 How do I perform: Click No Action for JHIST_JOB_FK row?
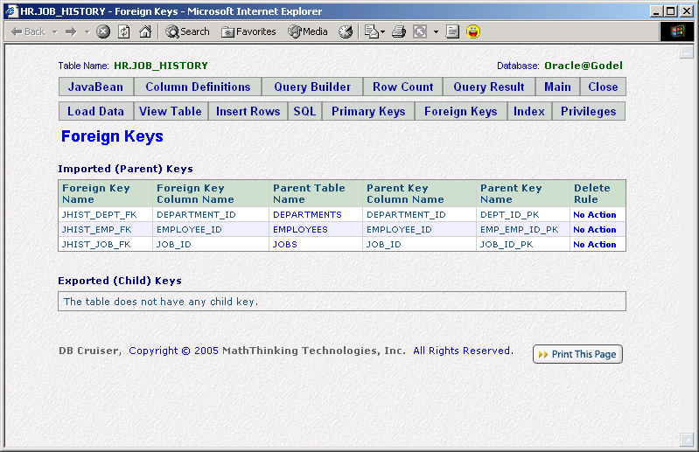click(594, 245)
